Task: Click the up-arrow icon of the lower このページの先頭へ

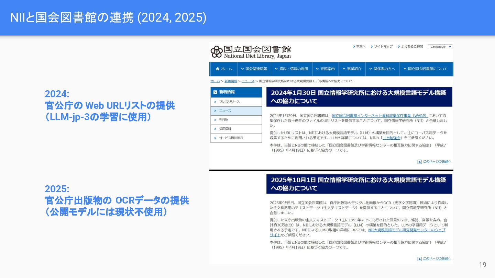Action: click(419, 259)
